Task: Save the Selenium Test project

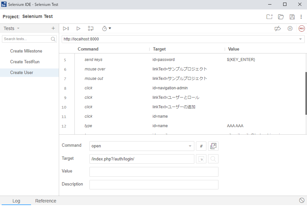Action: [x=292, y=17]
